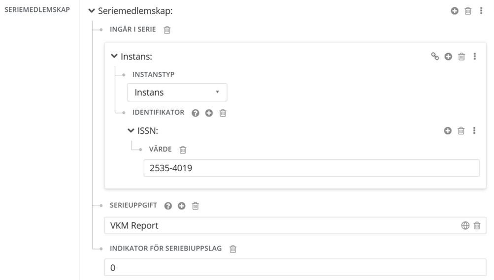The height and width of the screenshot is (280, 494).
Task: Remove Identifikator using its trash icon
Action: pyautogui.click(x=223, y=113)
